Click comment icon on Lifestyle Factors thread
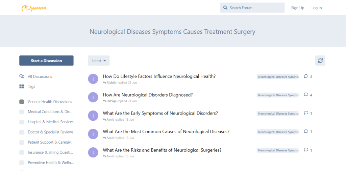Screen dimensions: 346x171 306,76
